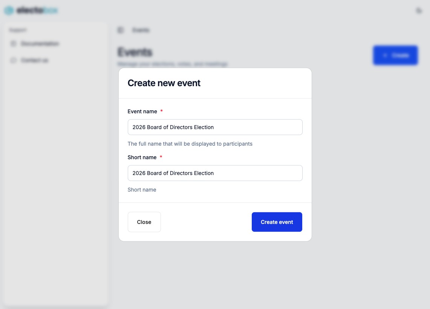Image resolution: width=430 pixels, height=309 pixels.
Task: Click the Events page heading
Action: coord(135,52)
